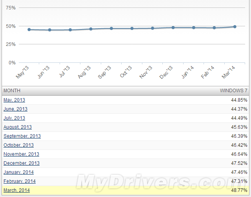Image resolution: width=251 pixels, height=197 pixels.
Task: Click the February, 2014 link
Action: pyautogui.click(x=20, y=181)
